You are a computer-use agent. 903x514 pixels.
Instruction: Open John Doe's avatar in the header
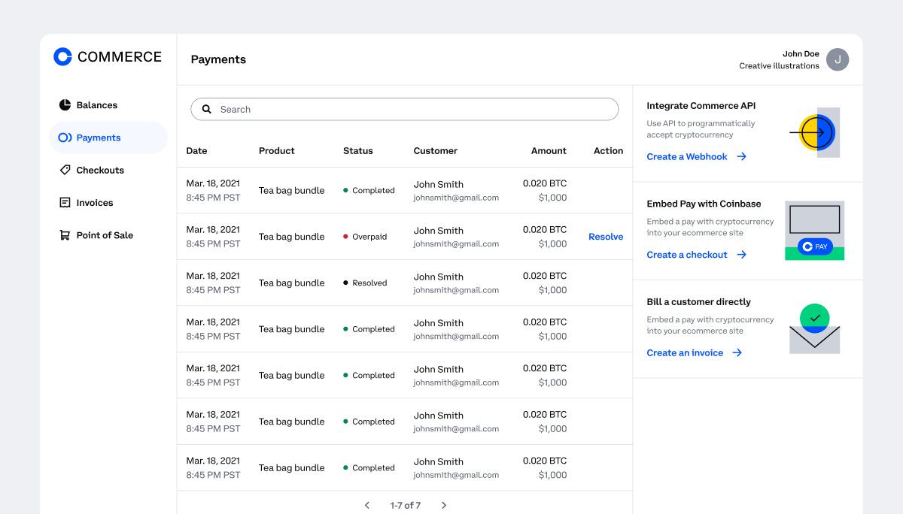pos(837,59)
